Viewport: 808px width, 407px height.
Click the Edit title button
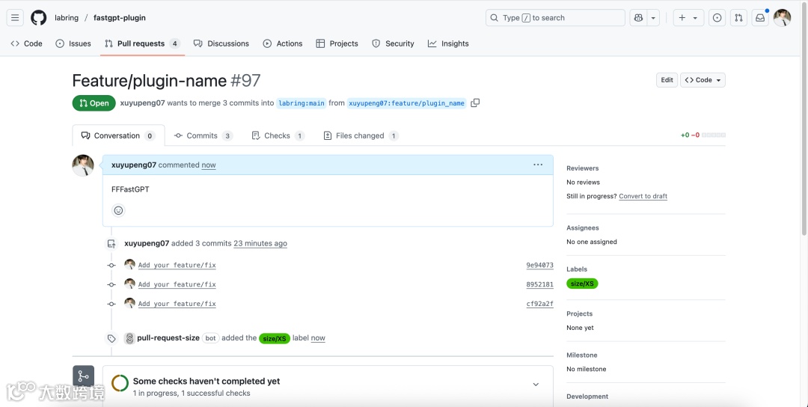[x=667, y=80]
